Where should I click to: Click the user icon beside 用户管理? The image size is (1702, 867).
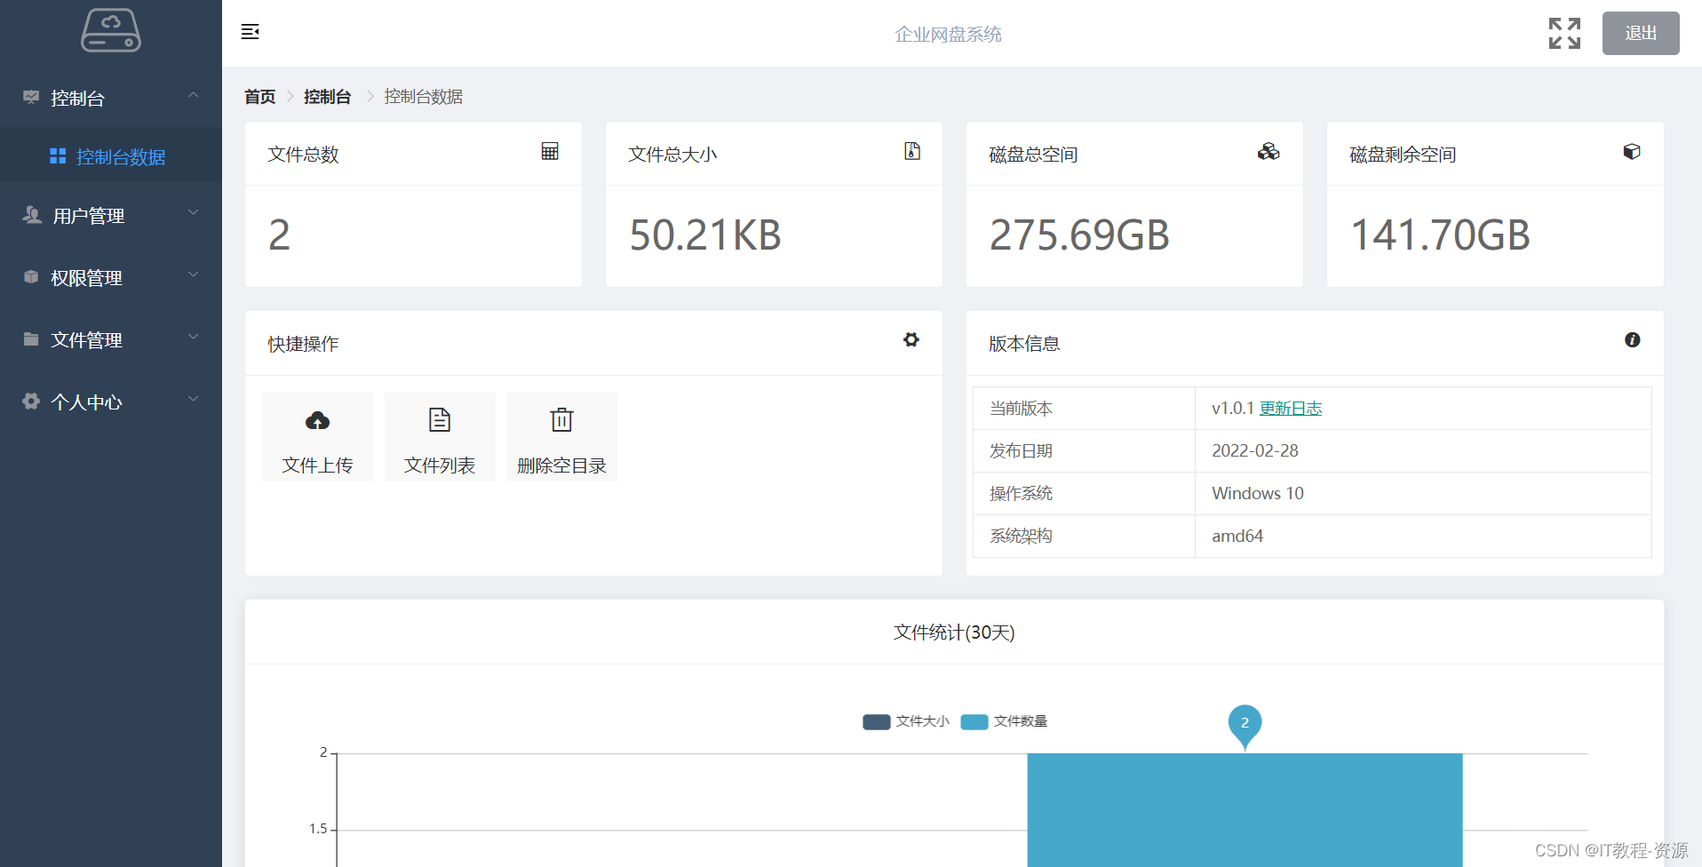tap(32, 215)
